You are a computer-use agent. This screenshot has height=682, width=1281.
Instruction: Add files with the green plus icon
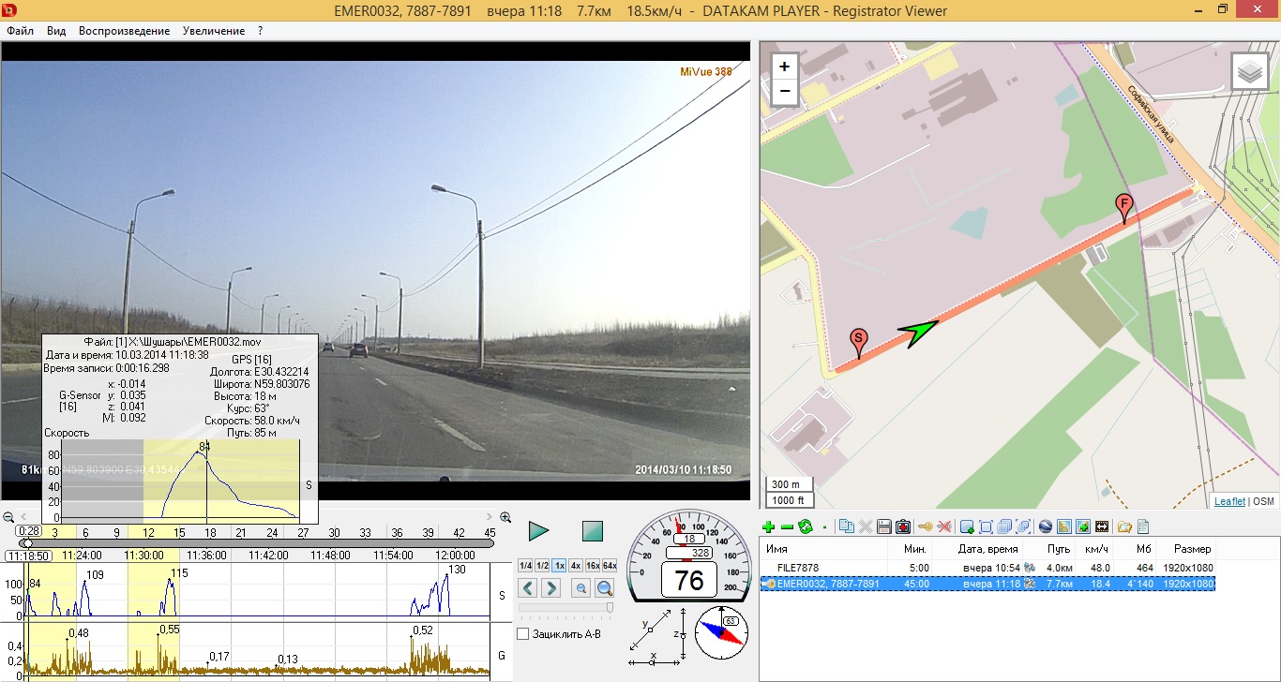point(768,526)
